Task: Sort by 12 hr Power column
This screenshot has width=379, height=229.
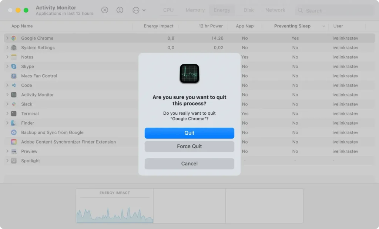Action: (x=211, y=26)
